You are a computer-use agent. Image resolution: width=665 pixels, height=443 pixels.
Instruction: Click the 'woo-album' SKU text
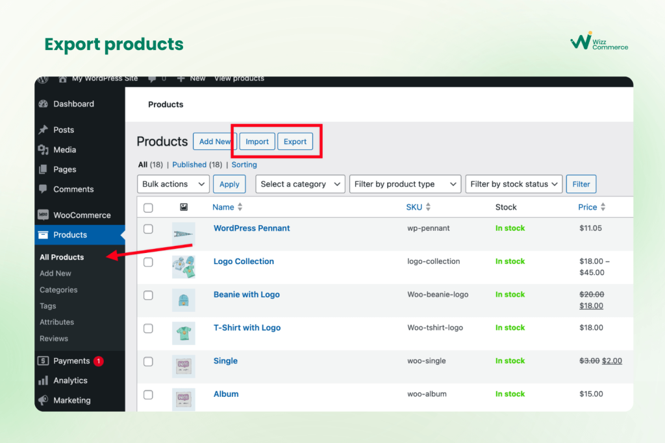427,394
